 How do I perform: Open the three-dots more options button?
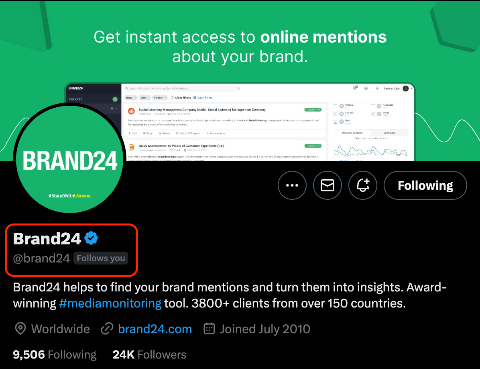pyautogui.click(x=292, y=185)
